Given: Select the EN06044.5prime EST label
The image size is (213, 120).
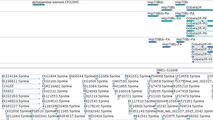Looking at the screenshot, I should [82, 76].
